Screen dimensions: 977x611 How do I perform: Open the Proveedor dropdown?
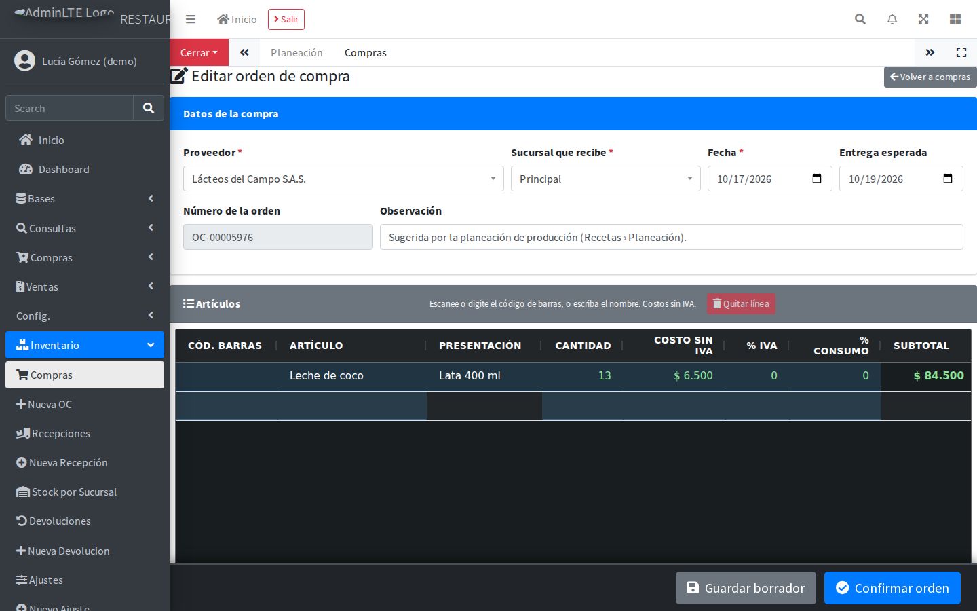343,179
